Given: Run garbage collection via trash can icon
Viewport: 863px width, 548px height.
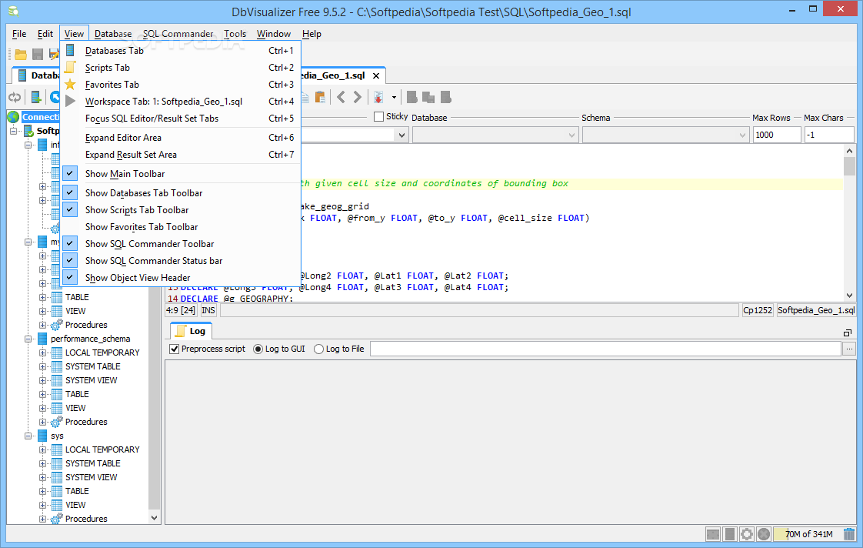Looking at the screenshot, I should [x=849, y=533].
